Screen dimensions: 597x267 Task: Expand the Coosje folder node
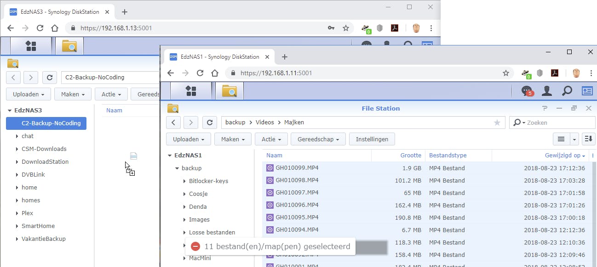[184, 194]
